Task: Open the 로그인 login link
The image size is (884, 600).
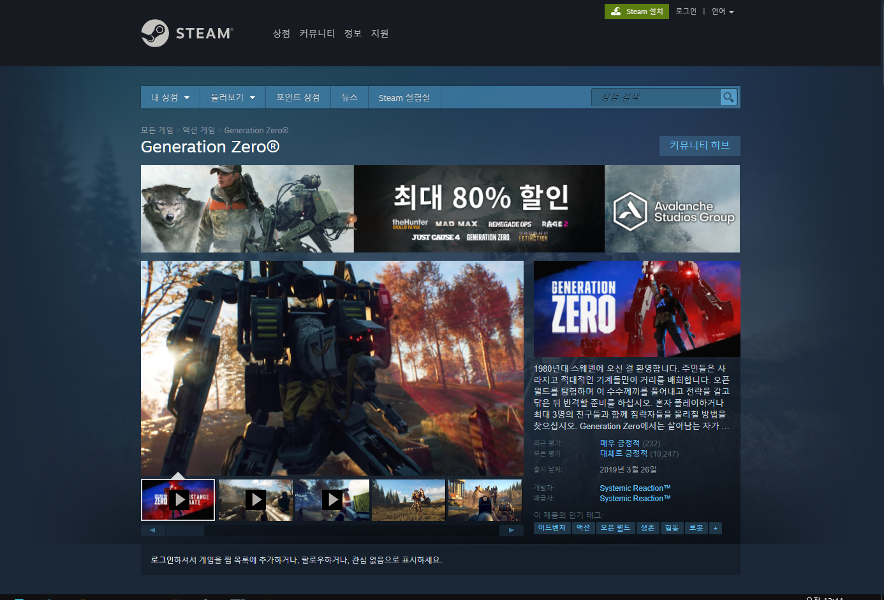Action: click(x=686, y=11)
